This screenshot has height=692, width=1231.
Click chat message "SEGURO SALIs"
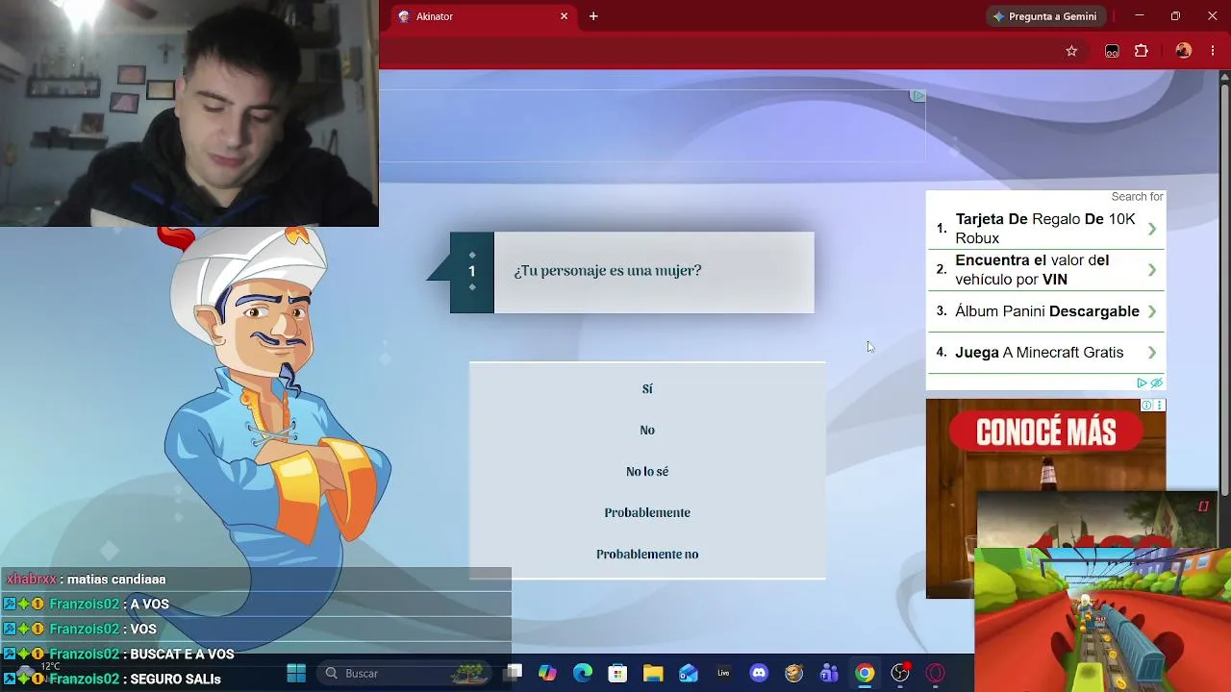tap(175, 680)
